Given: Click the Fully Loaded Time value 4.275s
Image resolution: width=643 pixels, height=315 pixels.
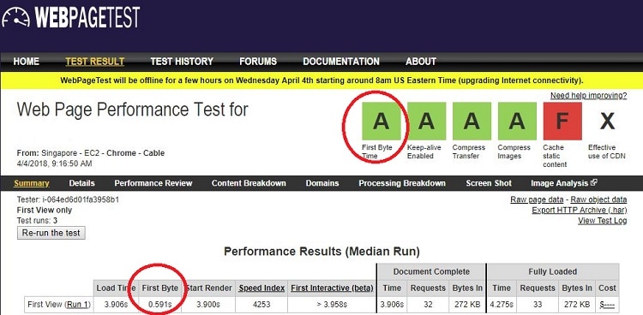Looking at the screenshot, I should [502, 305].
